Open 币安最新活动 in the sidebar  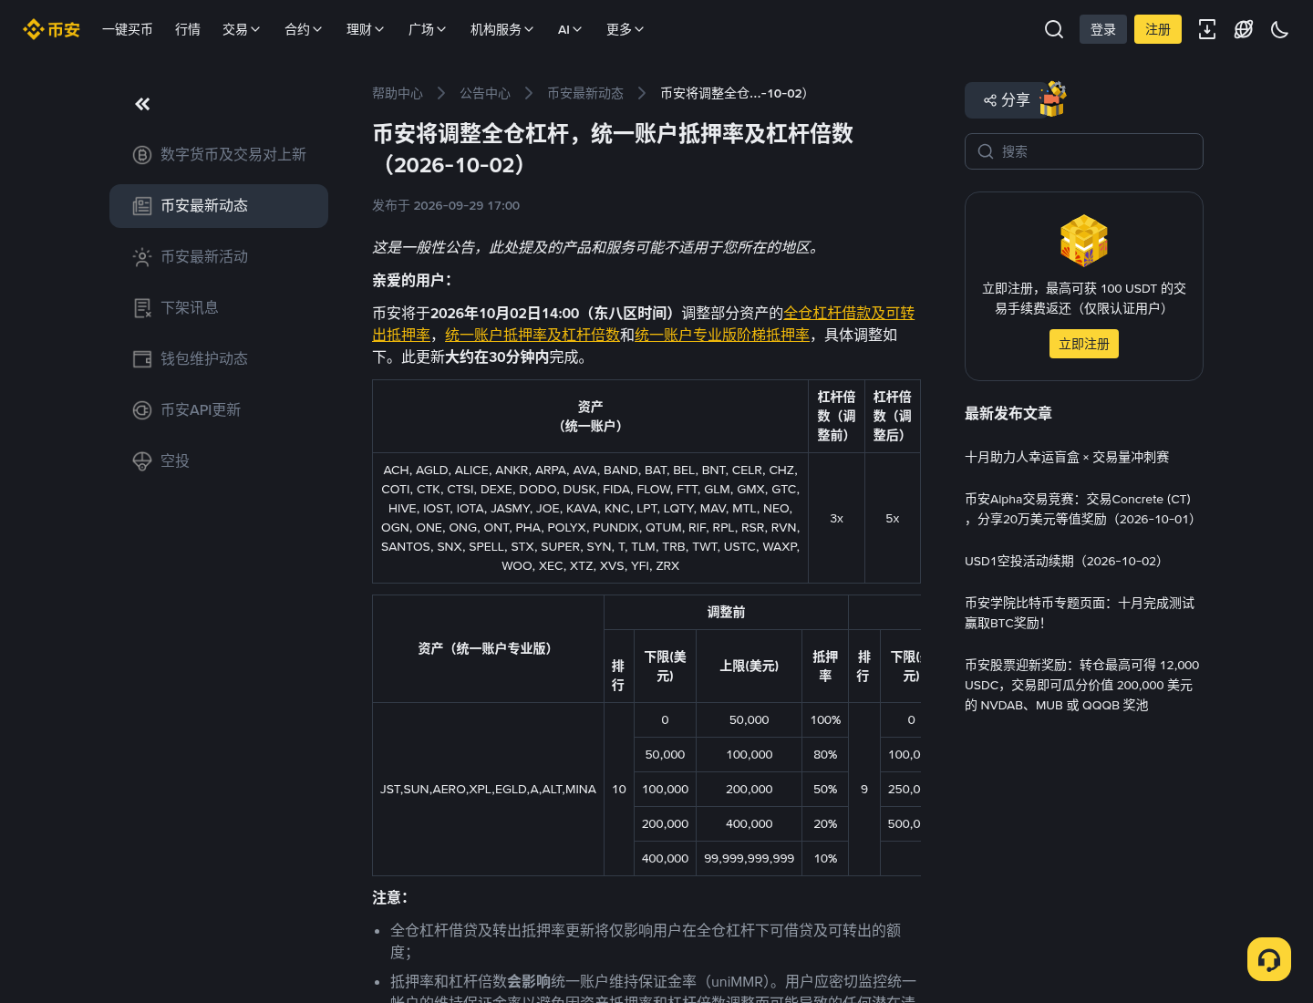coord(219,257)
